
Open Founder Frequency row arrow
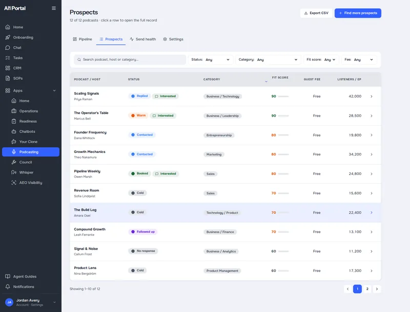pos(371,135)
